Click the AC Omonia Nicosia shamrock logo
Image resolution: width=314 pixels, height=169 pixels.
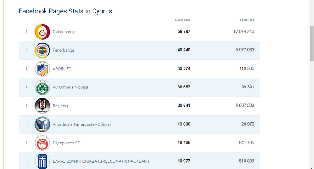point(42,87)
